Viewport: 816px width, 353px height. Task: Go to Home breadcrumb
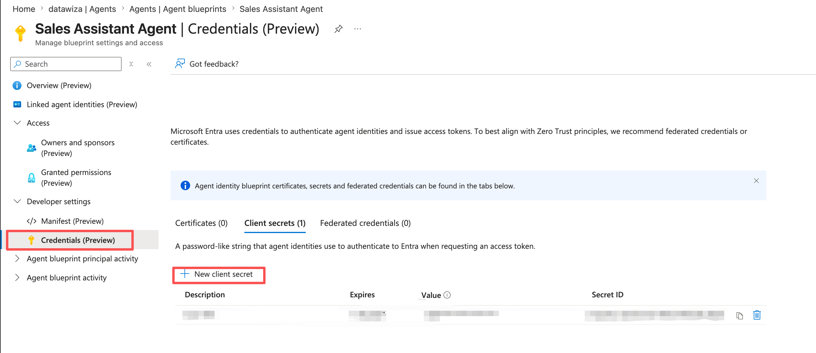(x=24, y=9)
